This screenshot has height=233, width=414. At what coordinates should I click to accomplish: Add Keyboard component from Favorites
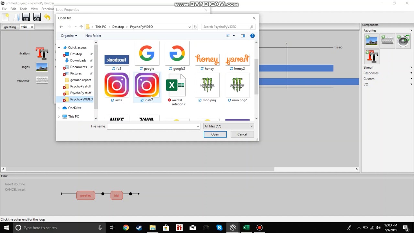point(387,41)
